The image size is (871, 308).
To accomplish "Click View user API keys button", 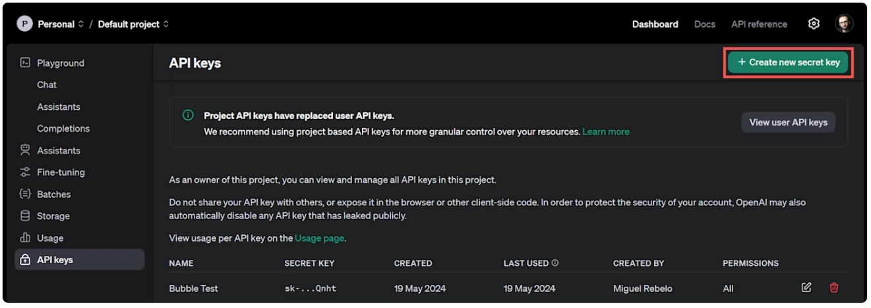I will coord(788,122).
